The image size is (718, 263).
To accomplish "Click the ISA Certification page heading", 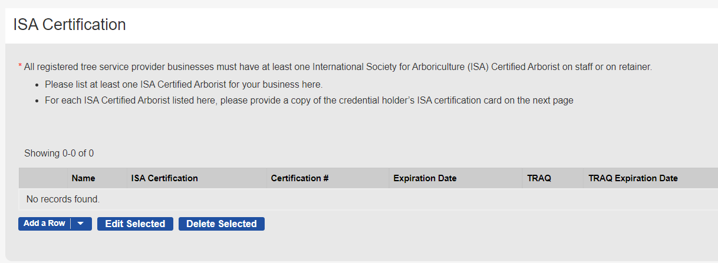I will [70, 25].
